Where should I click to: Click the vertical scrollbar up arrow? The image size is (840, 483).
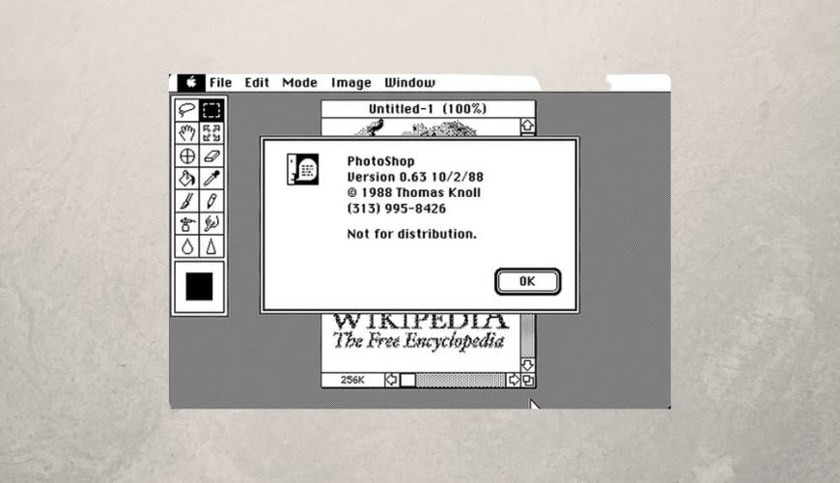528,126
